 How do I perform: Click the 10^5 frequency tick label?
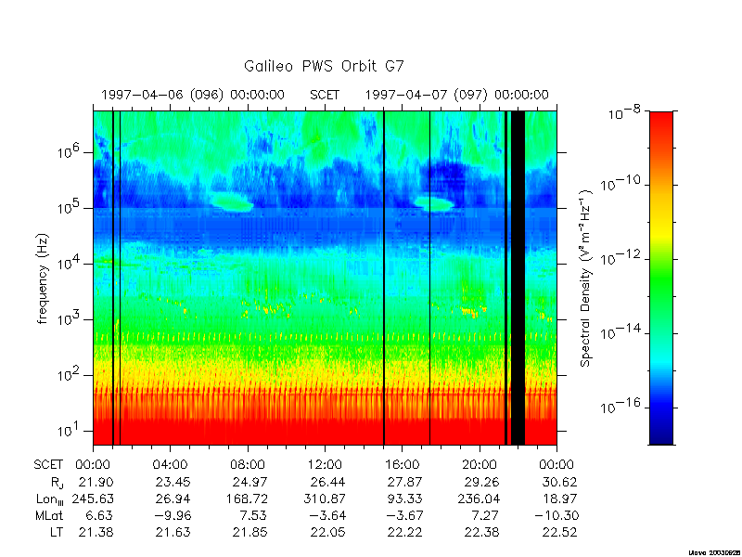coord(70,208)
